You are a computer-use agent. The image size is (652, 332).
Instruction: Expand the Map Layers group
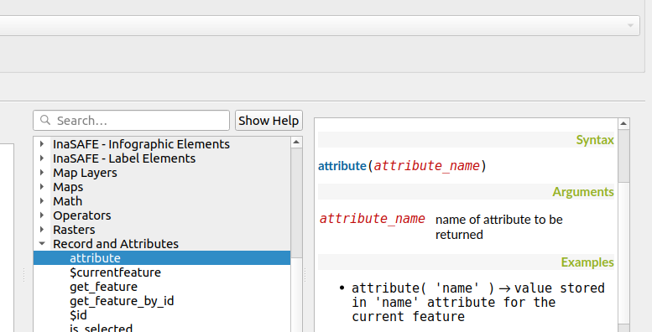click(42, 173)
